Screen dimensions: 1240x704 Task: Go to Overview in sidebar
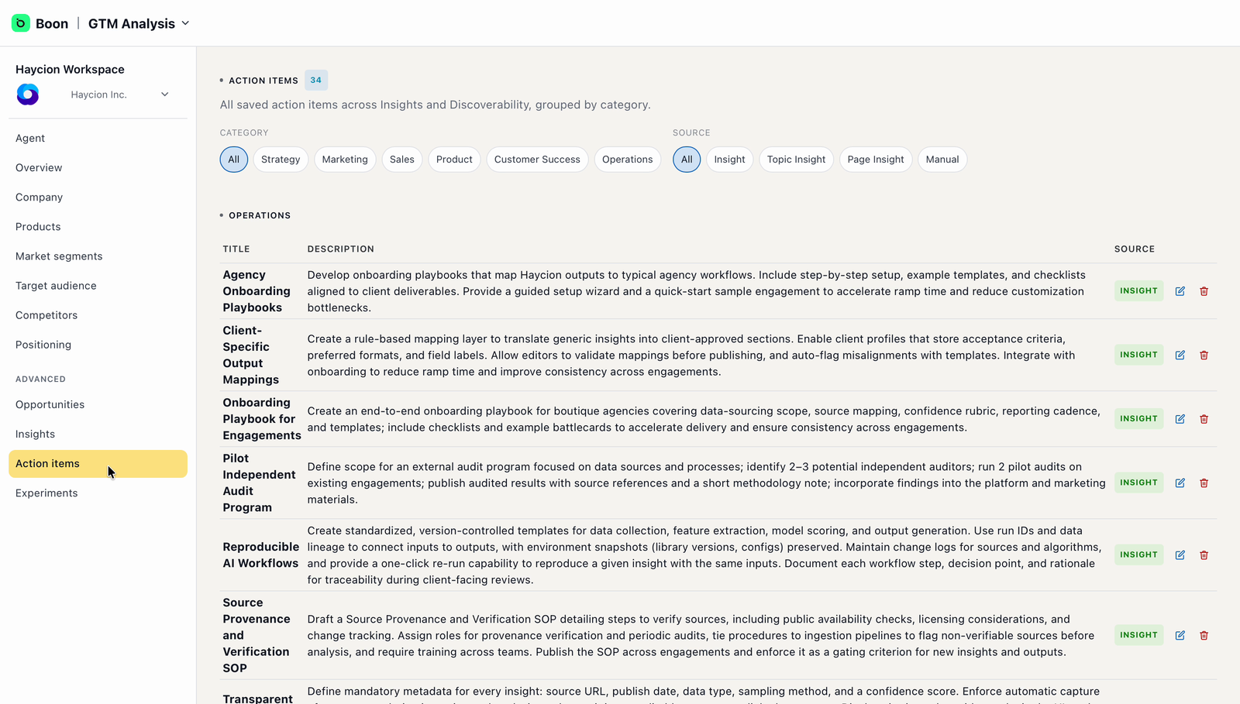point(98,167)
